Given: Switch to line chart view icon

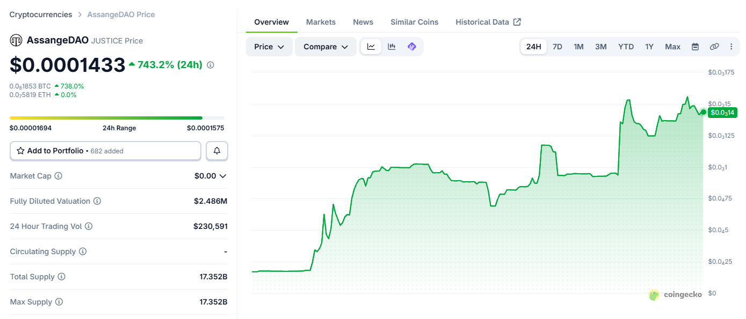Looking at the screenshot, I should click(x=371, y=47).
